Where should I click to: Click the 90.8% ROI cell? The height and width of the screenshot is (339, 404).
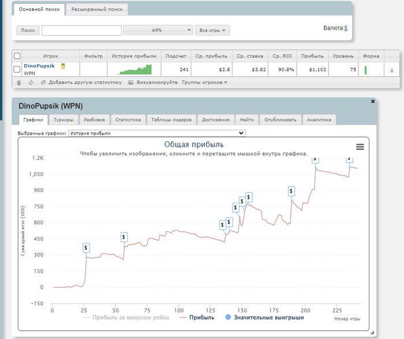282,69
